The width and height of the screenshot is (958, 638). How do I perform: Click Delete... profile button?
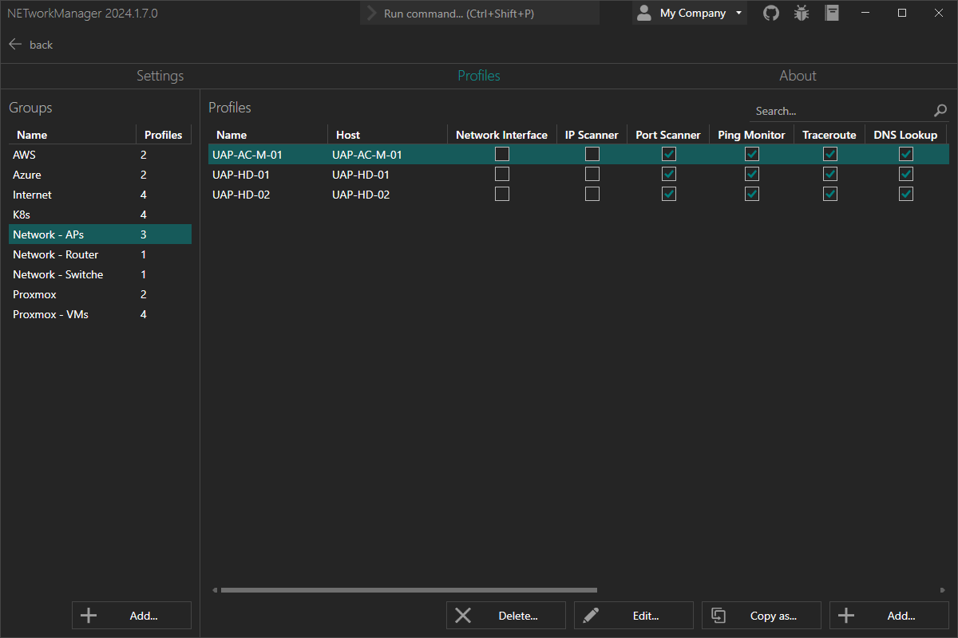coord(506,616)
